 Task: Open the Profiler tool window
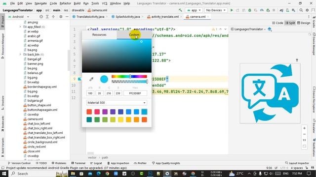[x=140, y=163]
